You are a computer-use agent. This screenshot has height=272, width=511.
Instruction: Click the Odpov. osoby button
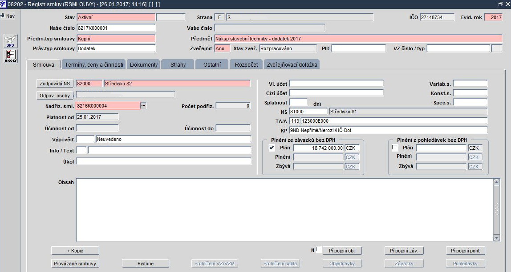pos(55,95)
